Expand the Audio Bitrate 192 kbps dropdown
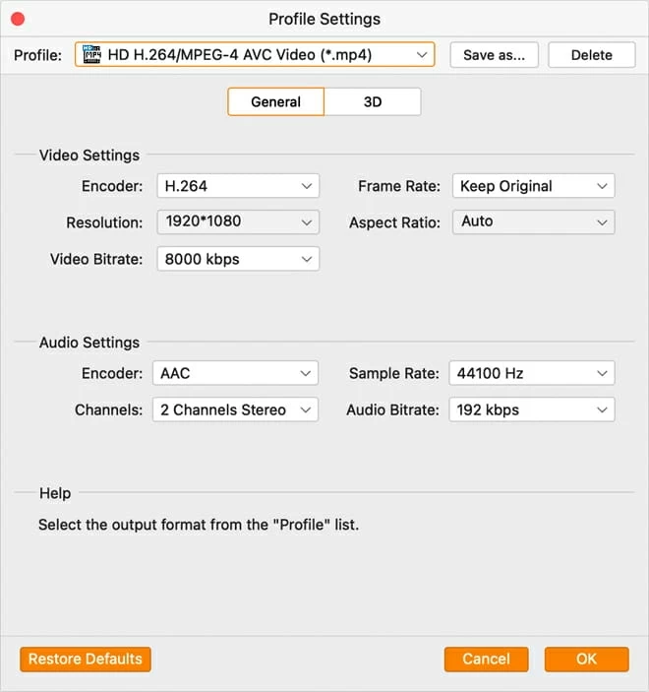 (531, 409)
